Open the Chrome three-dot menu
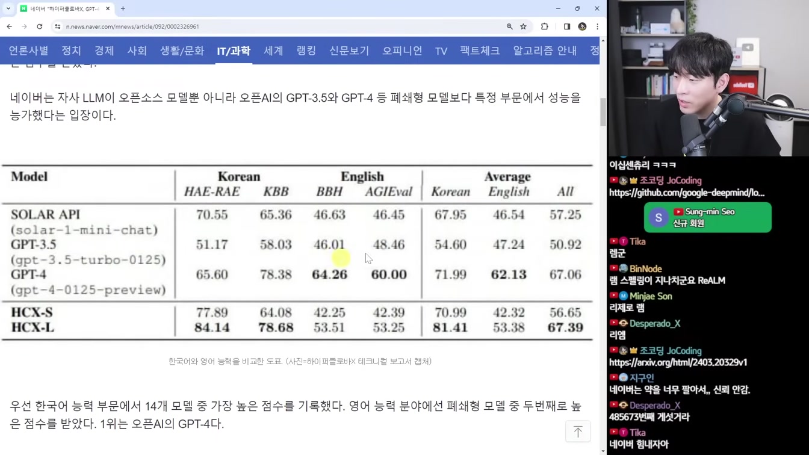 tap(597, 26)
